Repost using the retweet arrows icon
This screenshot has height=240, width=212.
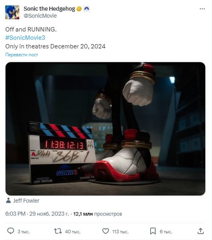click(58, 231)
